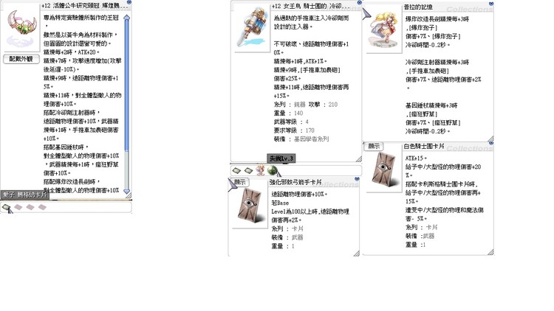The height and width of the screenshot is (311, 554).
Task: Click the bull horn crown item image
Action: [x=21, y=29]
